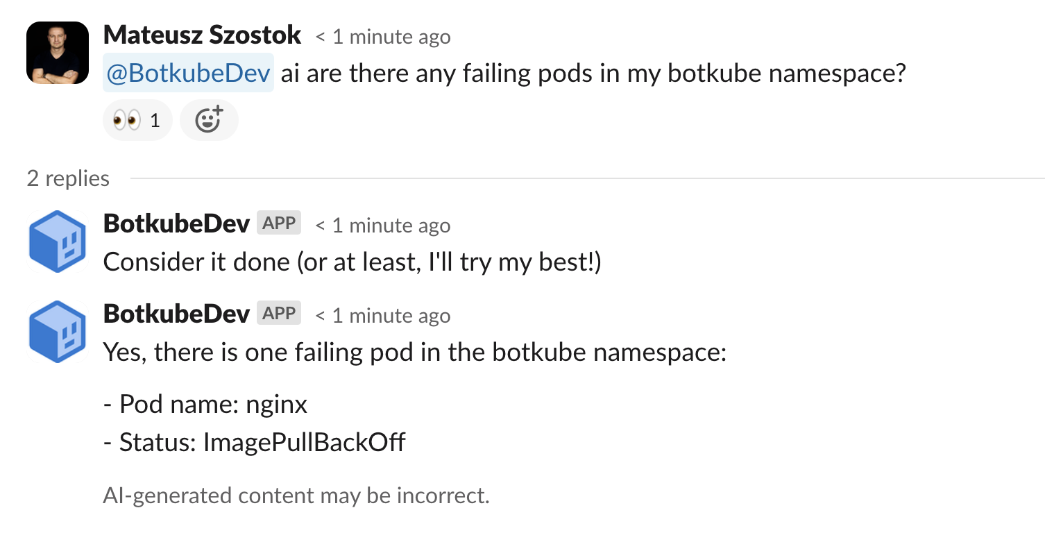The image size is (1045, 533).
Task: Click the AI-generated content disclaimer text
Action: pos(296,496)
